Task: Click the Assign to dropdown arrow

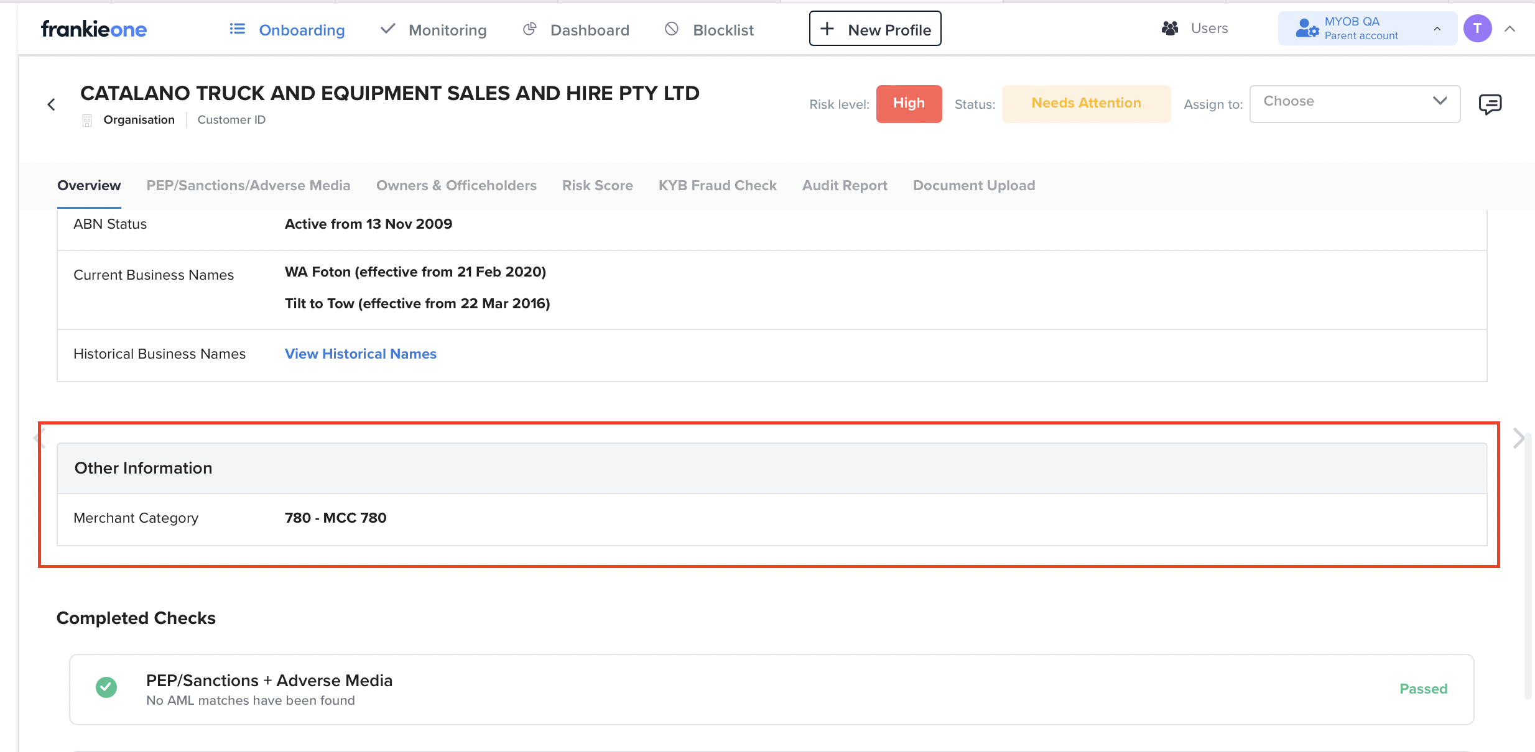Action: click(x=1440, y=101)
